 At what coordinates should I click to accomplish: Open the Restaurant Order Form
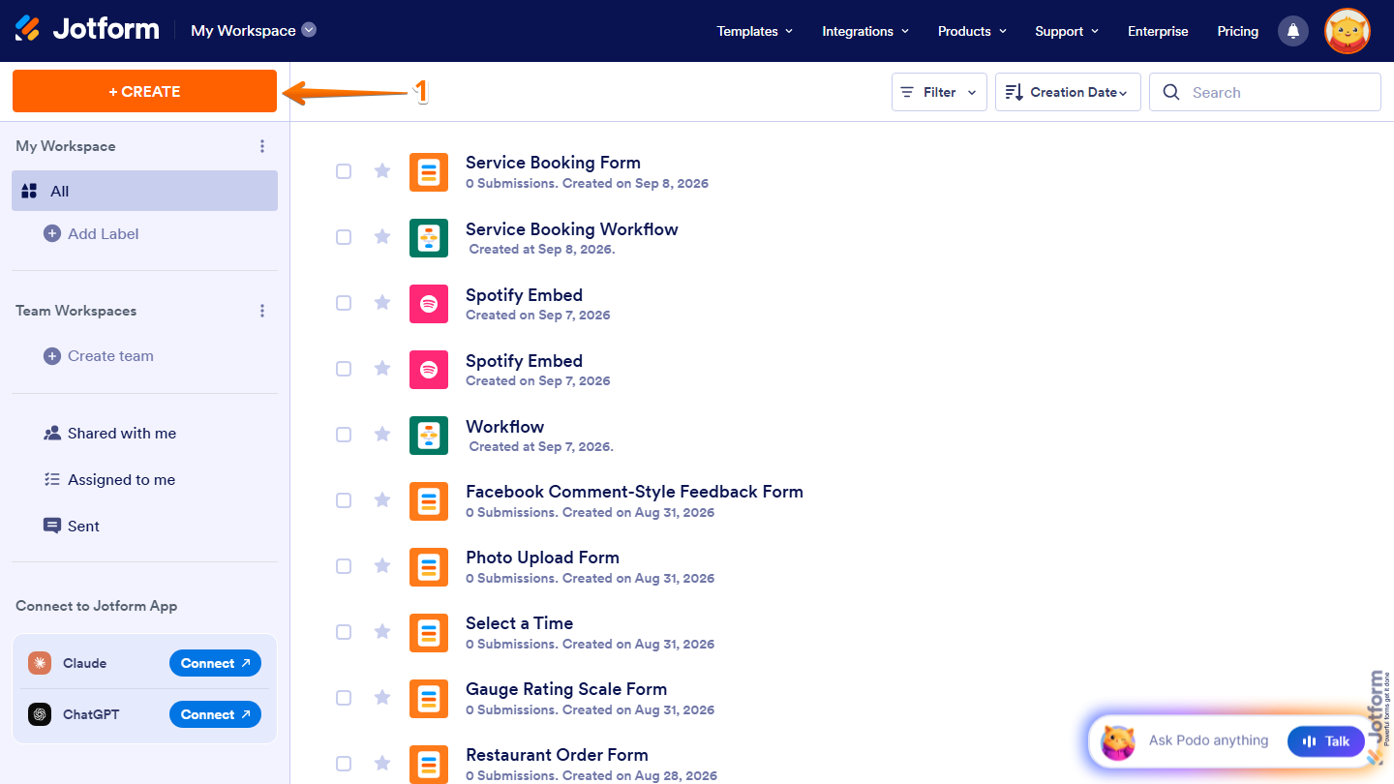coord(557,755)
